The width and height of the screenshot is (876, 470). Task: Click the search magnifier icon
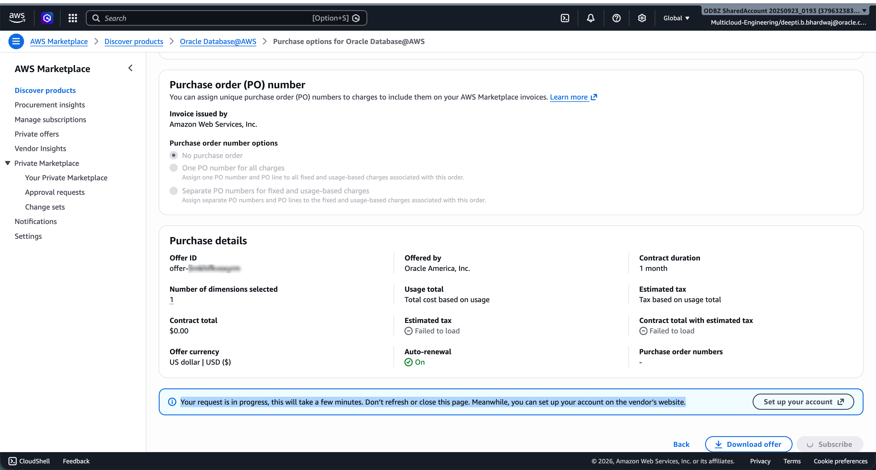click(96, 18)
